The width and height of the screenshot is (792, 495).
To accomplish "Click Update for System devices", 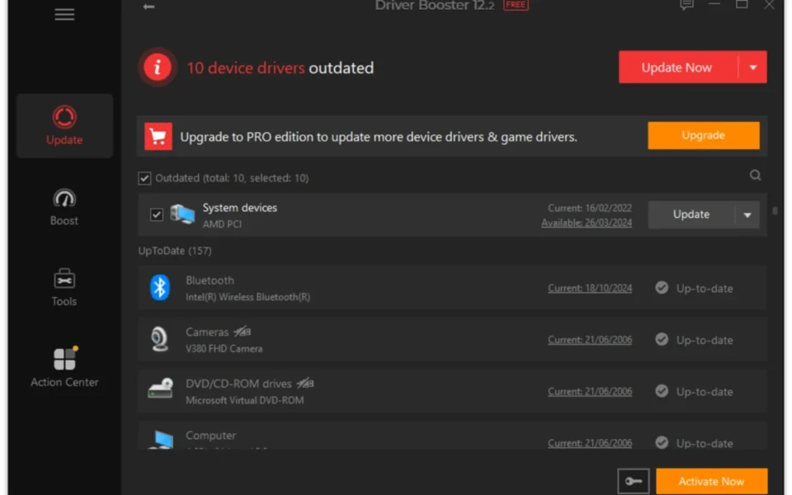I will coord(691,214).
